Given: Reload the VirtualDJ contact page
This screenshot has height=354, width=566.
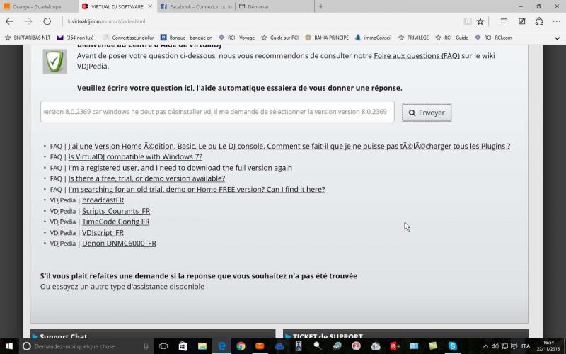Looking at the screenshot, I should coord(47,21).
